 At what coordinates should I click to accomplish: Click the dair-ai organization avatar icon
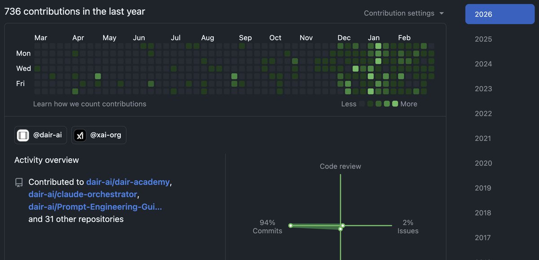[x=23, y=135]
